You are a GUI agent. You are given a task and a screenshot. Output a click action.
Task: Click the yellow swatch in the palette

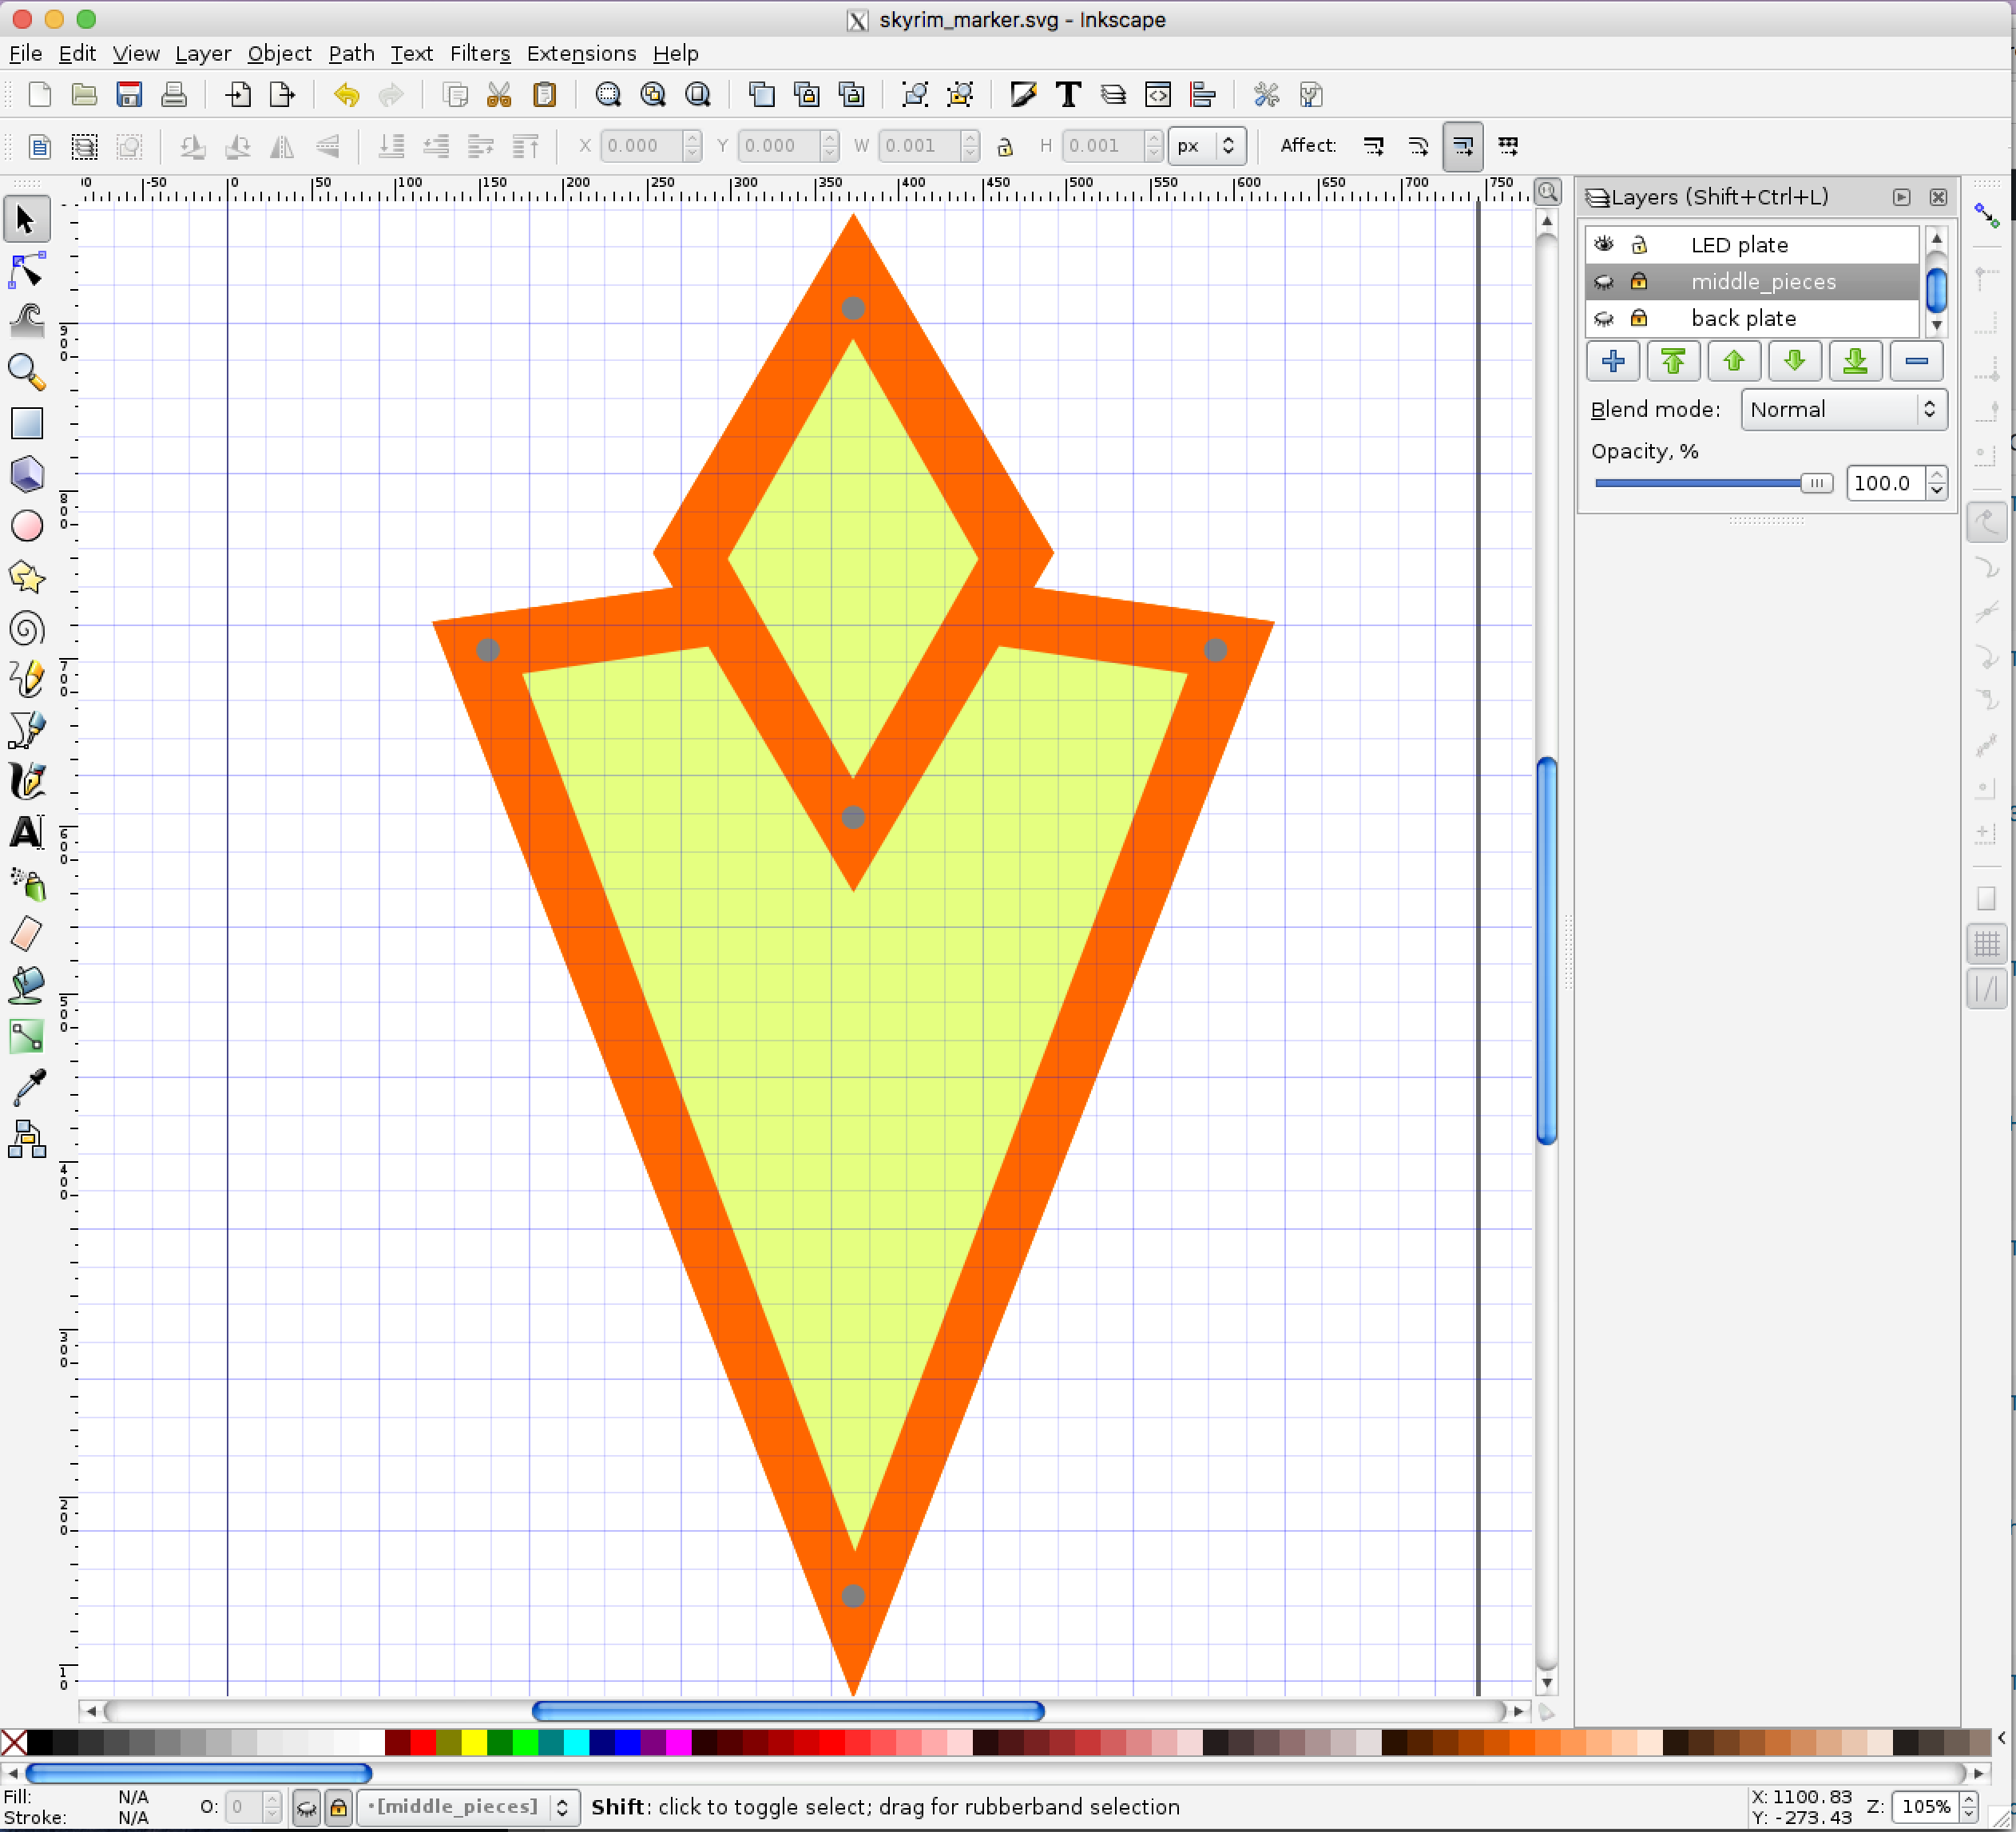click(473, 1742)
